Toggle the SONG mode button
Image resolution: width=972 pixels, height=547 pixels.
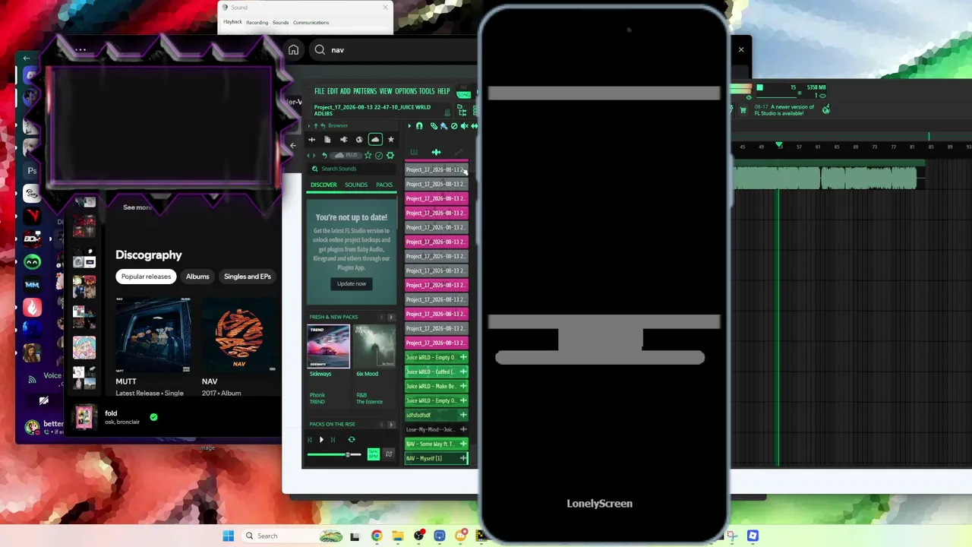tap(463, 94)
